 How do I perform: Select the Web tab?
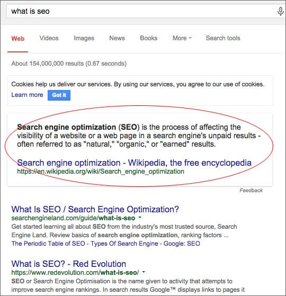point(18,39)
